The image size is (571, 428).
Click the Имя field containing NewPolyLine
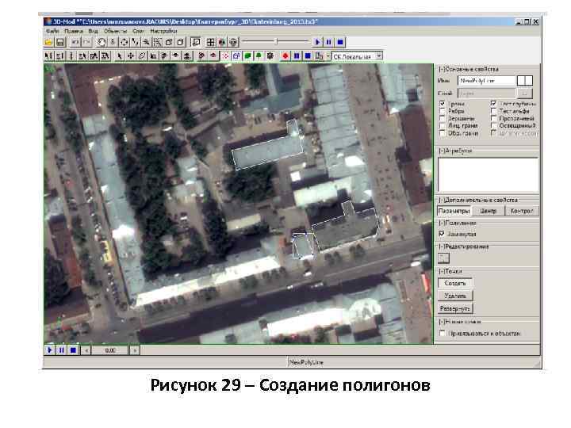[x=487, y=80]
